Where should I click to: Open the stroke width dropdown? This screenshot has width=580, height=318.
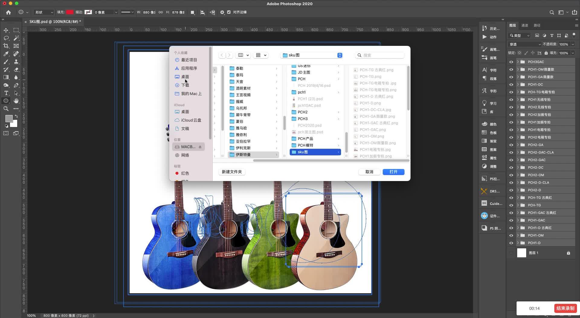[x=116, y=12]
